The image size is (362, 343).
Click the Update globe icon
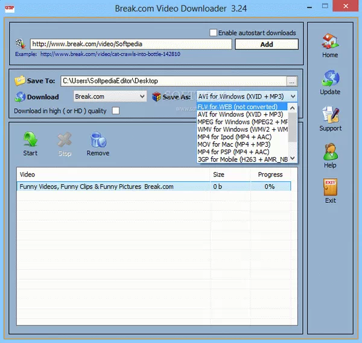pos(330,78)
